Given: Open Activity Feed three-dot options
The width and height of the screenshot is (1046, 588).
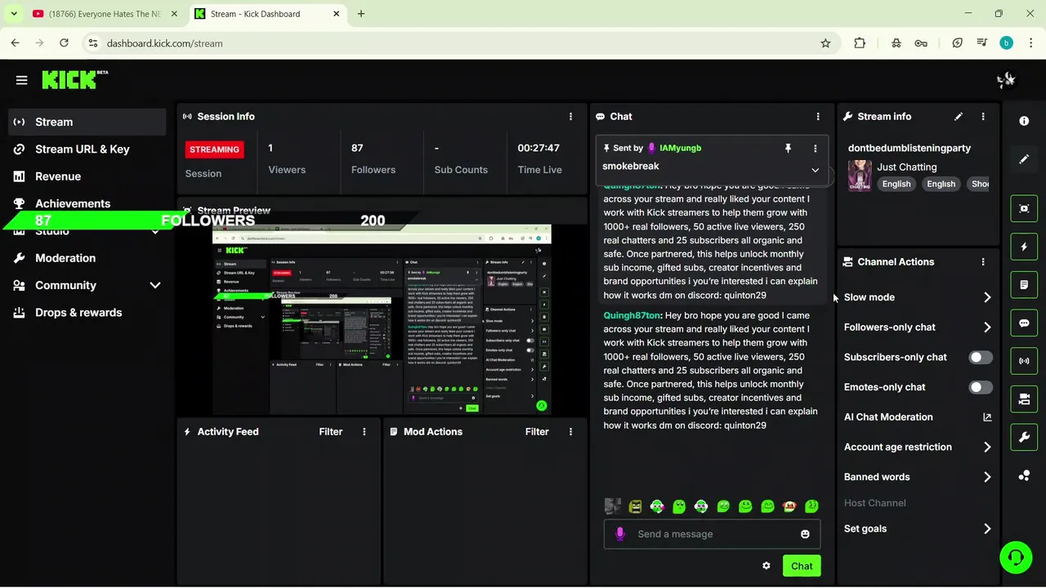Looking at the screenshot, I should [x=364, y=432].
